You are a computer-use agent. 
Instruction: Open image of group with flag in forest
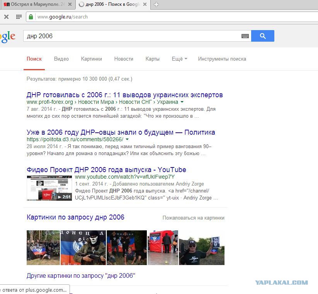tap(43, 248)
